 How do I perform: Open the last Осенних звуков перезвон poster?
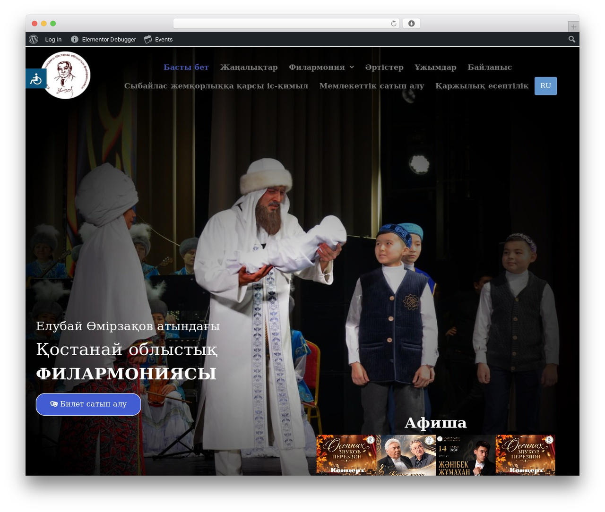[525, 455]
